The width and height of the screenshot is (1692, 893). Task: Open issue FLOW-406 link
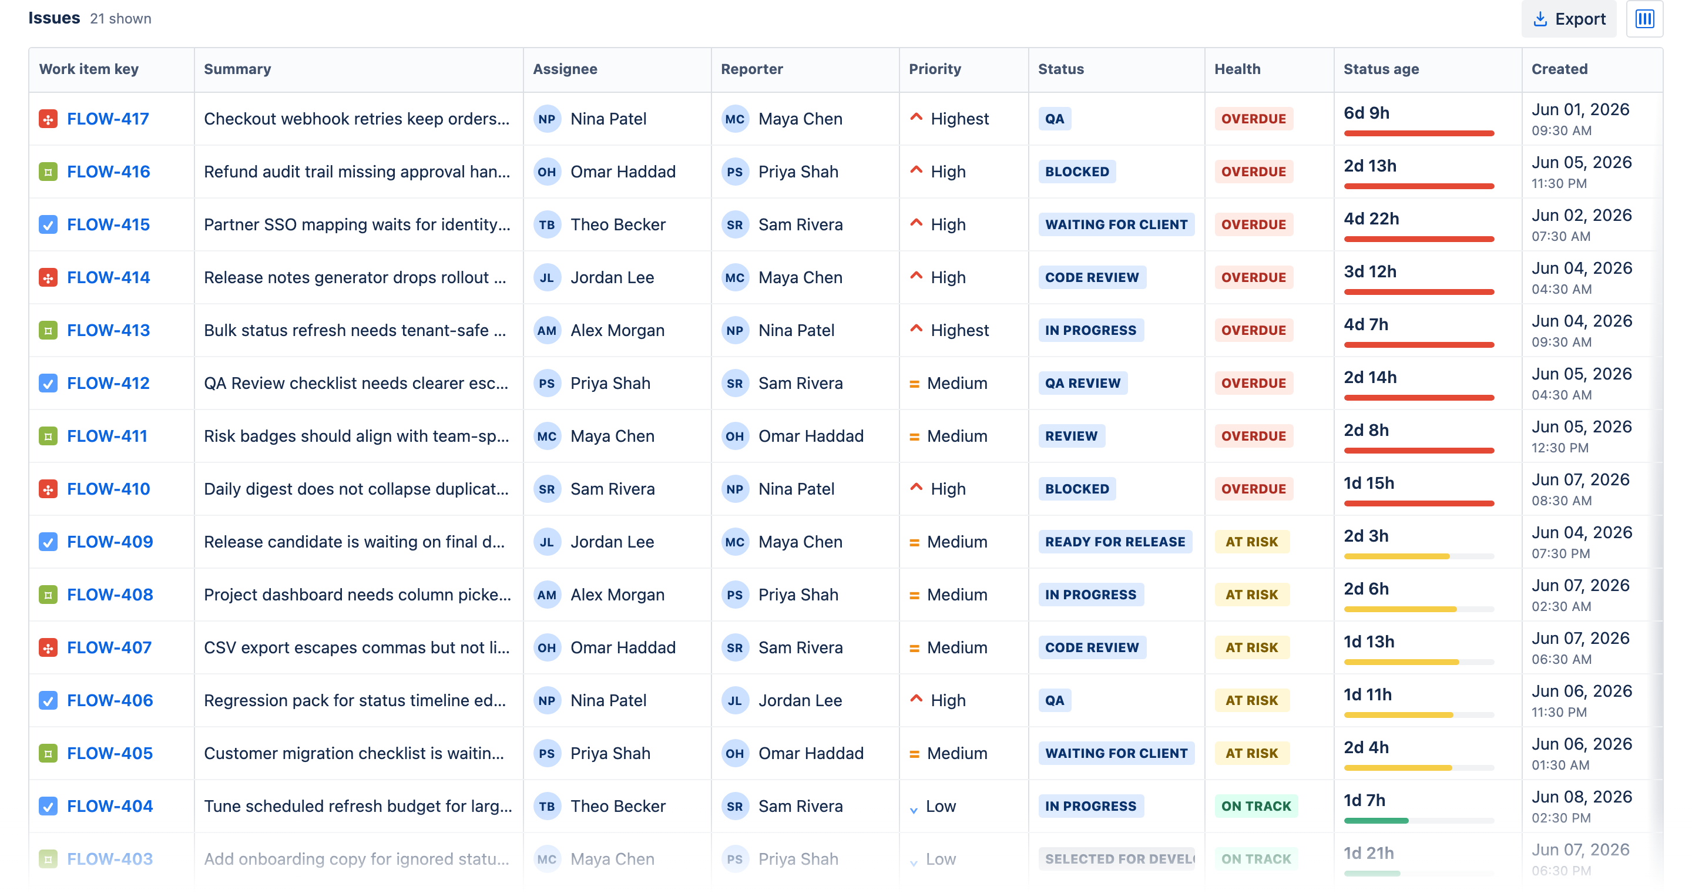(110, 701)
